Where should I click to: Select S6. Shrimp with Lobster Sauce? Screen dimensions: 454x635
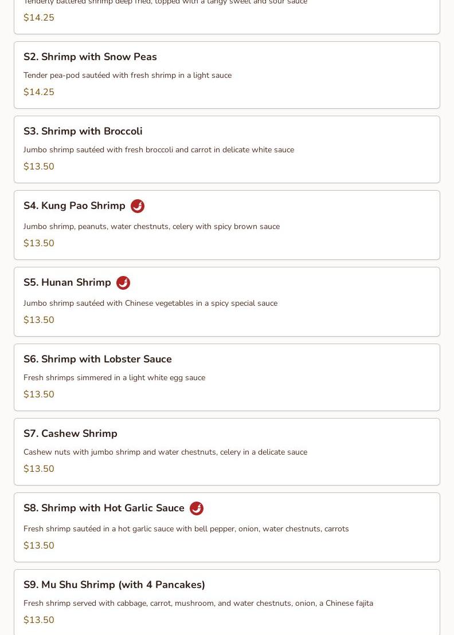pyautogui.click(x=97, y=359)
